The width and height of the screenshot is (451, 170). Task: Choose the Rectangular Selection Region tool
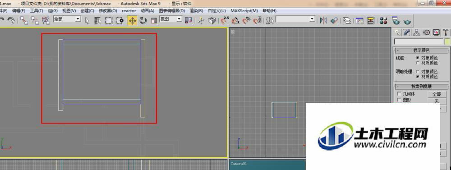(x=108, y=20)
